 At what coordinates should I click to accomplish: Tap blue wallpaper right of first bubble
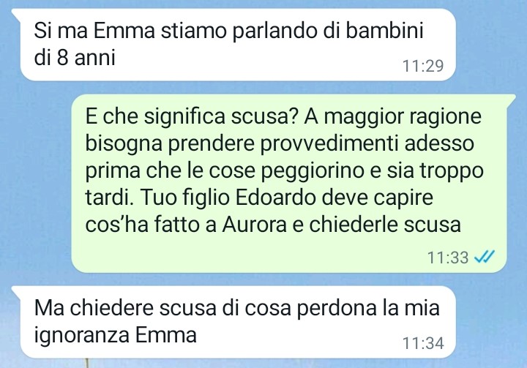(491, 45)
